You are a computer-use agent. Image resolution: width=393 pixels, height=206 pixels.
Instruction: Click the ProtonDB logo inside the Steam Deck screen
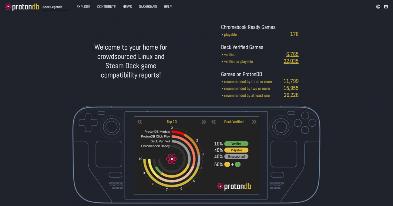coord(234,186)
